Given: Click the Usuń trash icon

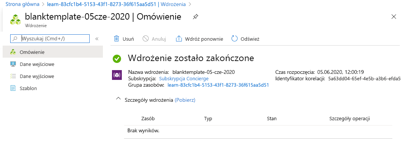Looking at the screenshot, I should coord(117,39).
